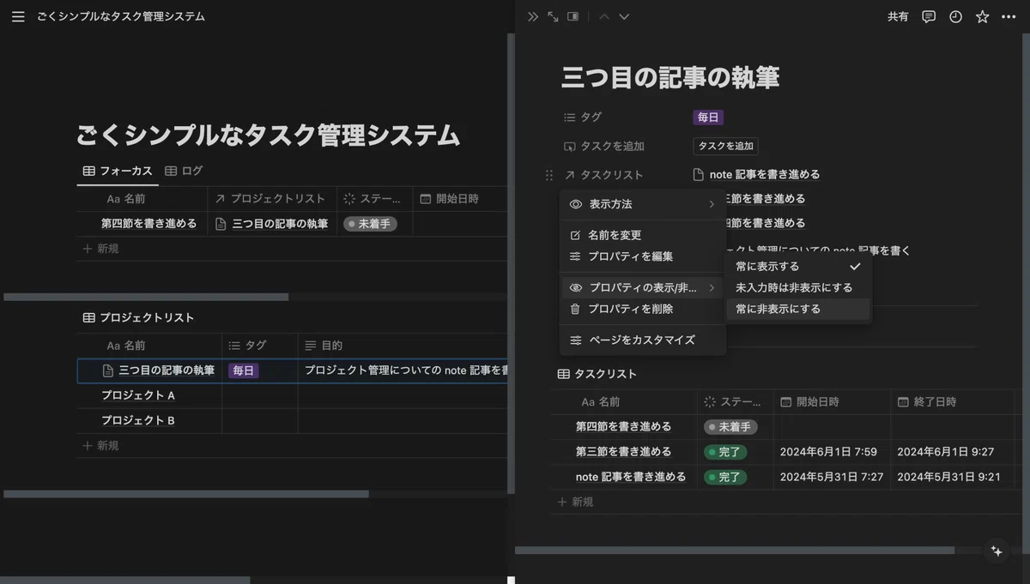Click date cell 2024年5月31日 7:27

click(x=832, y=477)
